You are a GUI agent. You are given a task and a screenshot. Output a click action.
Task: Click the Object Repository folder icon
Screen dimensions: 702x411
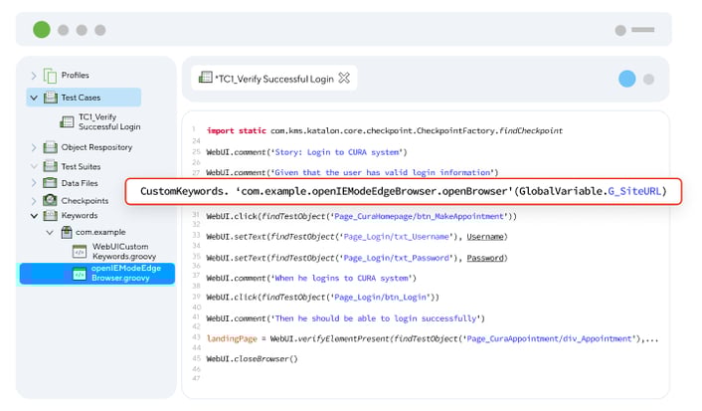pyautogui.click(x=50, y=147)
